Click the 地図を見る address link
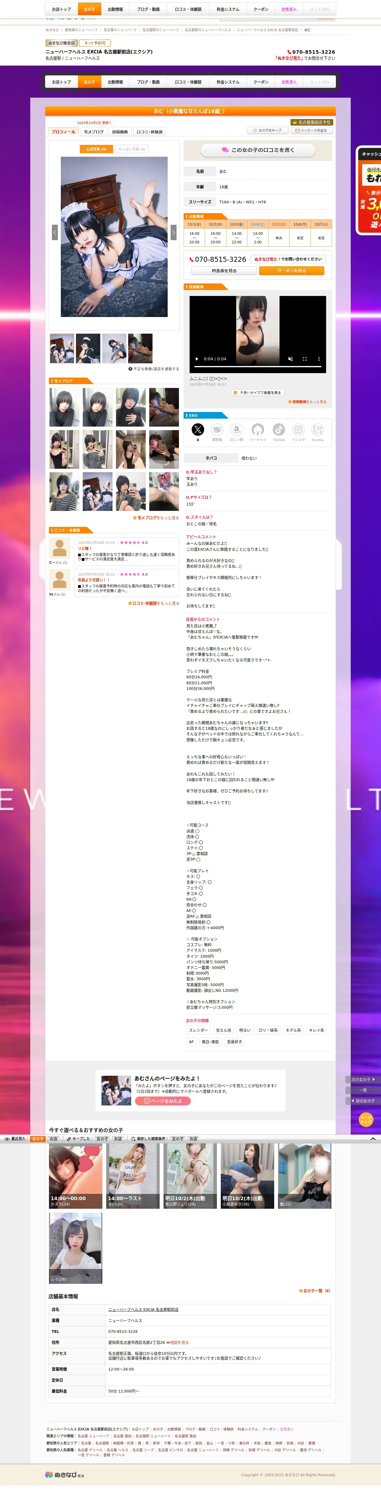The height and width of the screenshot is (1494, 381). pyautogui.click(x=179, y=1343)
